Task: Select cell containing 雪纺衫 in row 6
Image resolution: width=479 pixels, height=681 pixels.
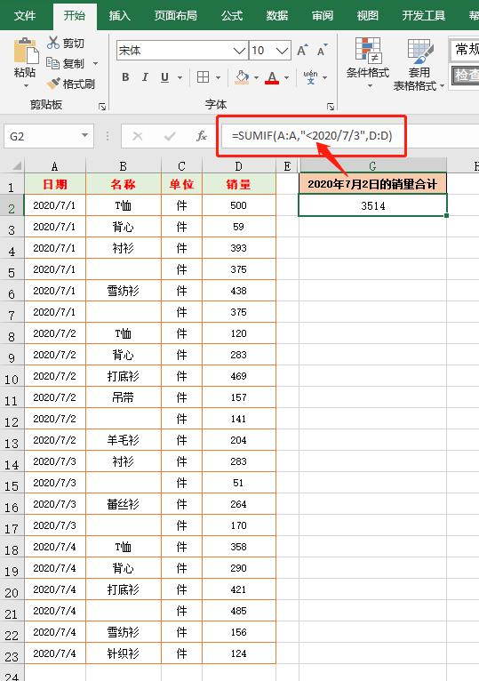Action: [124, 291]
